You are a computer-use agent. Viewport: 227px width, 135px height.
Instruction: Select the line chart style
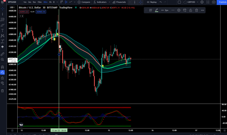point(71,2)
